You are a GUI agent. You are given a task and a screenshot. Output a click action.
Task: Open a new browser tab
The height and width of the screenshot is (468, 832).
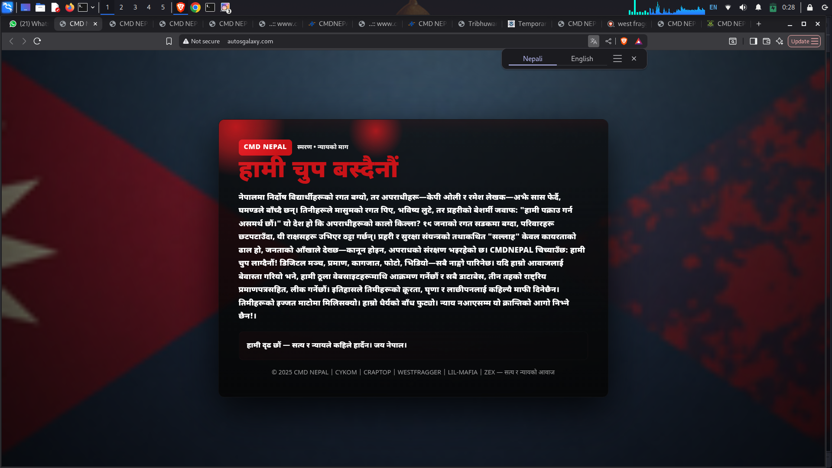click(x=758, y=24)
